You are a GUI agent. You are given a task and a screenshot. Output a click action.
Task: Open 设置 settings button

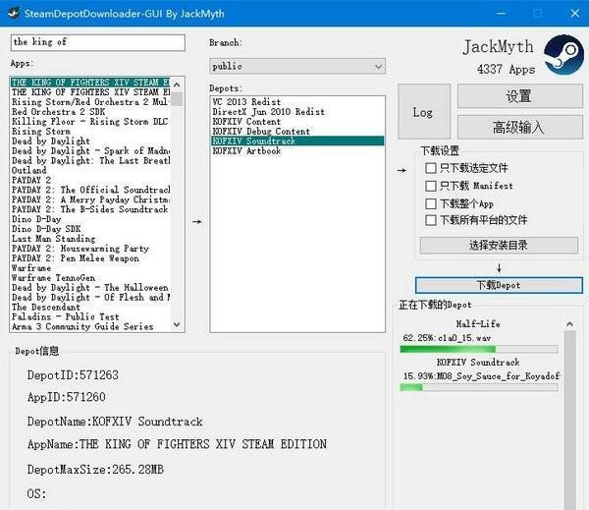point(519,96)
